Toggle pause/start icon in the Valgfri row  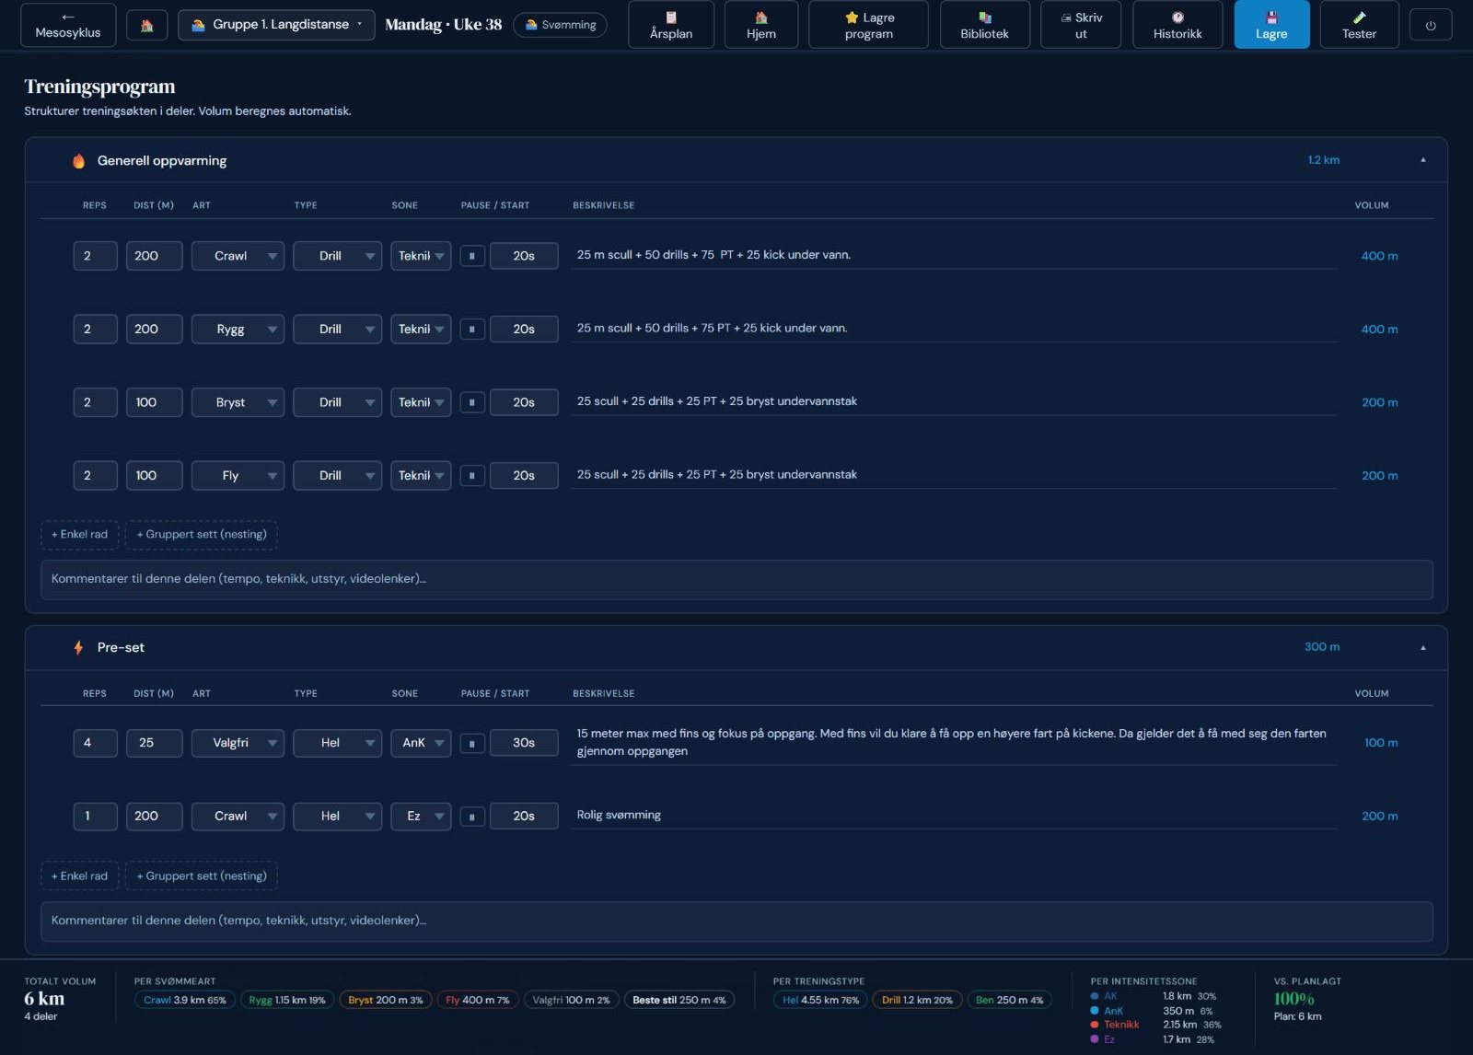(472, 743)
